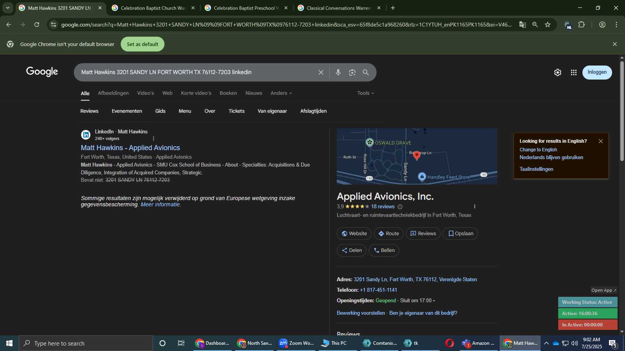The height and width of the screenshot is (351, 625).
Task: Open the Chrome extensions puzzle icon
Action: pos(582,25)
